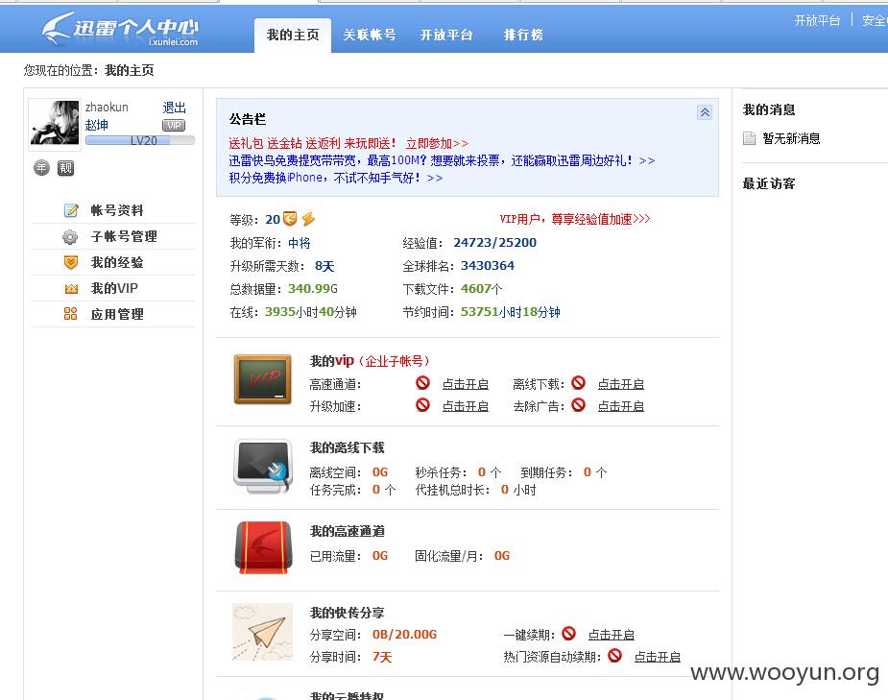The image size is (888, 700).
Task: Click the 去除广告 disabled status icon
Action: pyautogui.click(x=578, y=405)
